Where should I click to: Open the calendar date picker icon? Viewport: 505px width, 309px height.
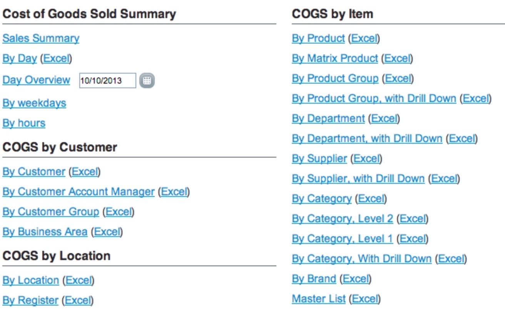pyautogui.click(x=147, y=81)
